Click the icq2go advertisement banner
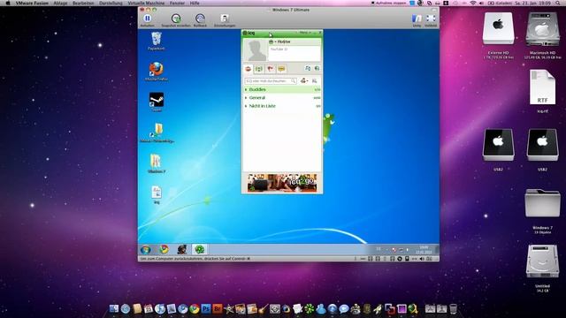 (x=282, y=183)
